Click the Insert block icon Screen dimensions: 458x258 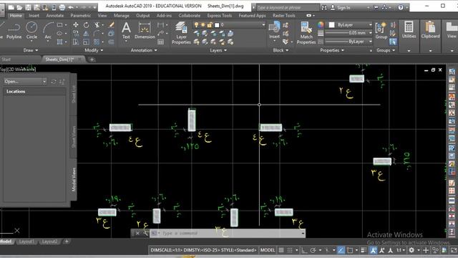pos(274,30)
